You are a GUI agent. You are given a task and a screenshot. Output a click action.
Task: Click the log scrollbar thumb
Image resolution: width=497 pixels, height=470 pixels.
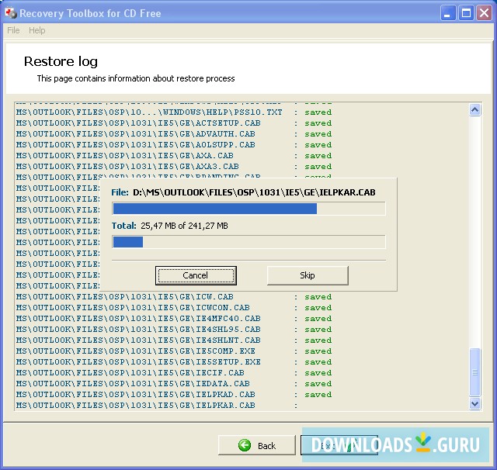[x=474, y=372]
